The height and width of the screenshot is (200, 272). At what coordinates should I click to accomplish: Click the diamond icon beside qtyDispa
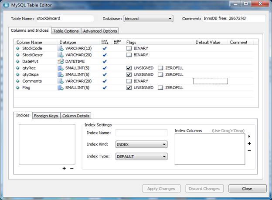[18, 75]
